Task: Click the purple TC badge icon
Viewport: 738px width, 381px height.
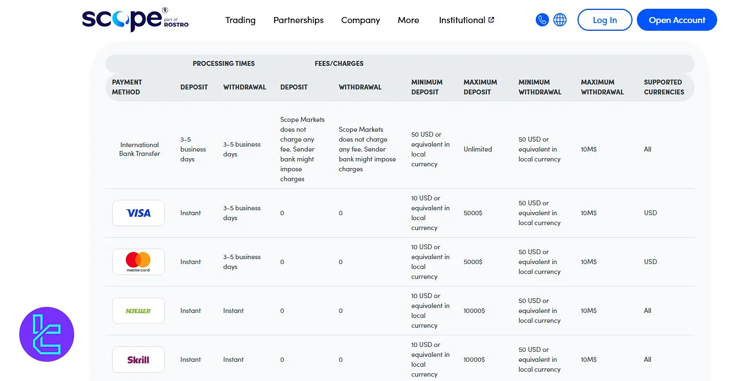Action: click(x=47, y=334)
